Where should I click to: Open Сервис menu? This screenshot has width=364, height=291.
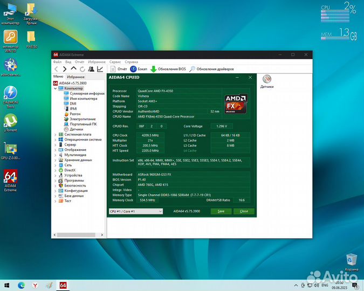(115, 62)
